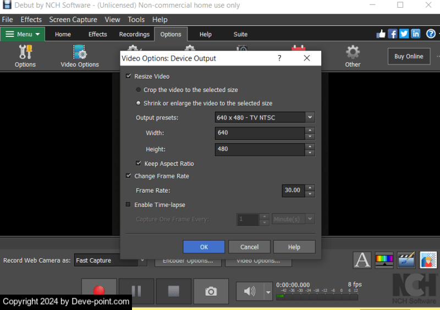Open the text caption 'A' tool
440x310 pixels.
(362, 260)
